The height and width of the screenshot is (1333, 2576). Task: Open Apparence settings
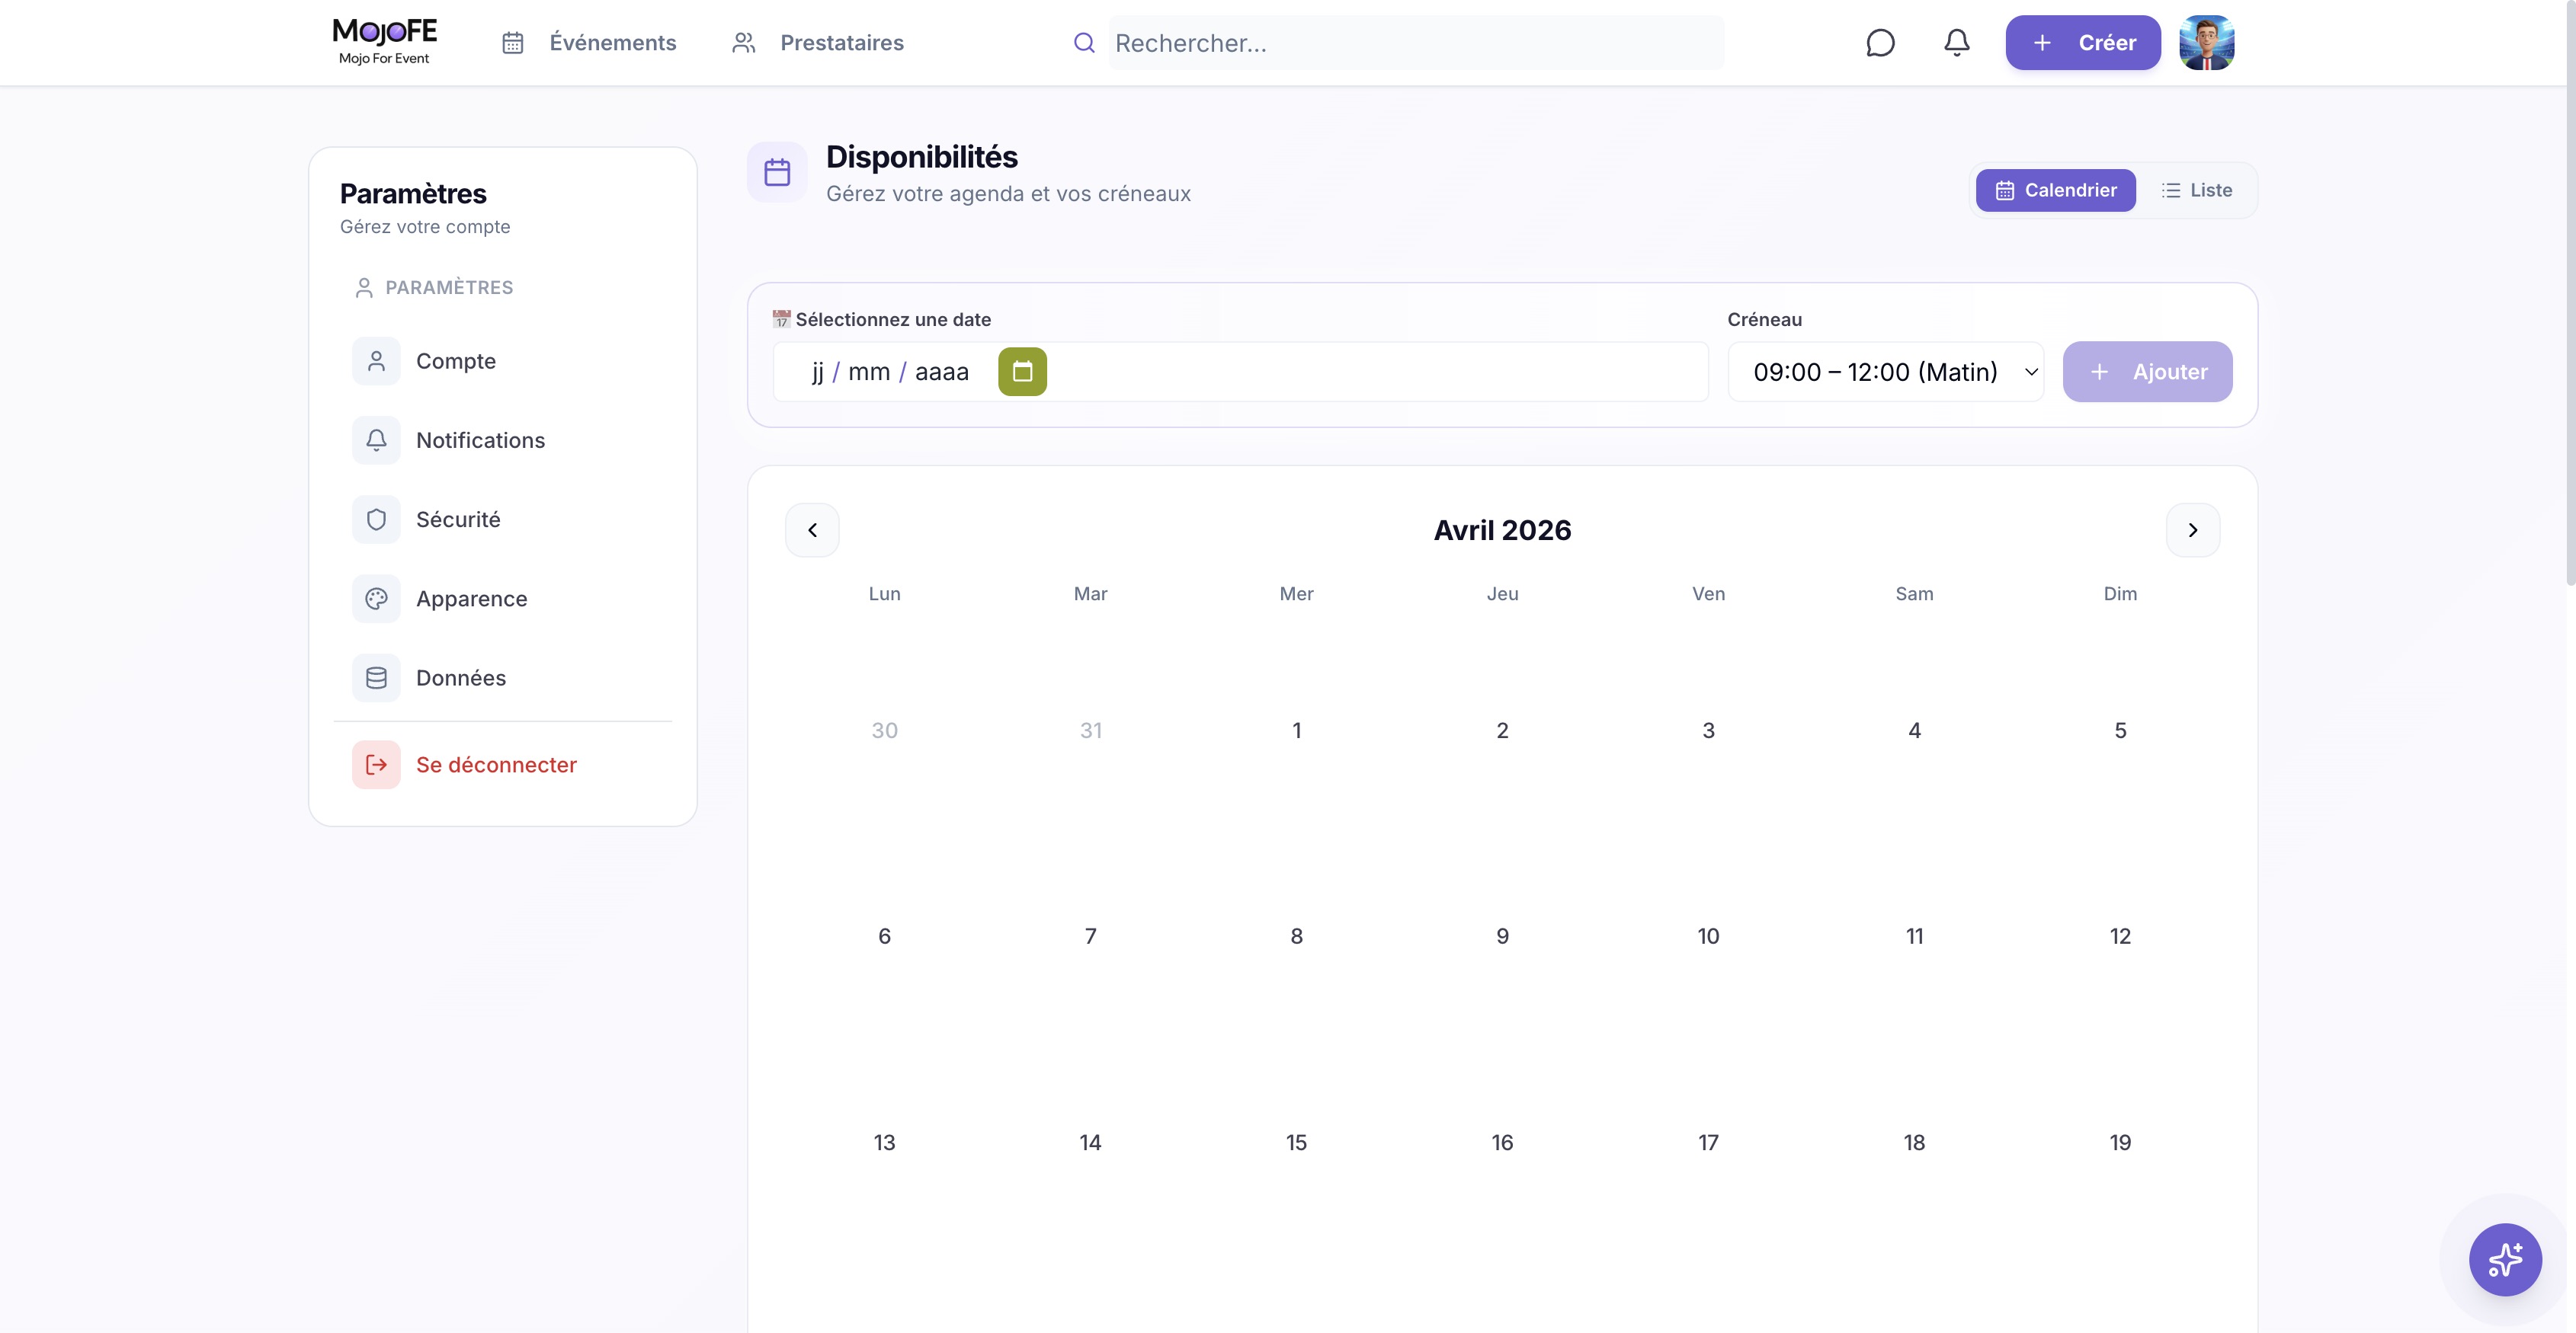503,599
